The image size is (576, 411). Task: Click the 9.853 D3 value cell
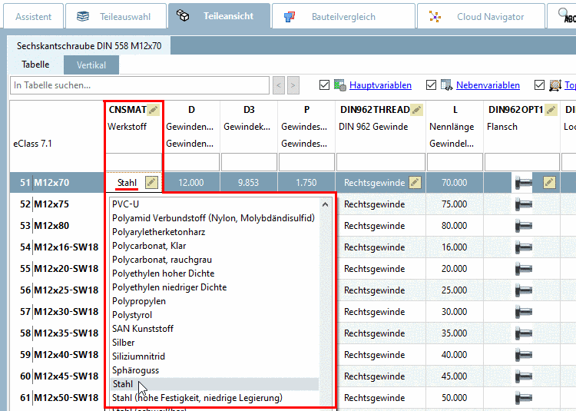(x=249, y=183)
